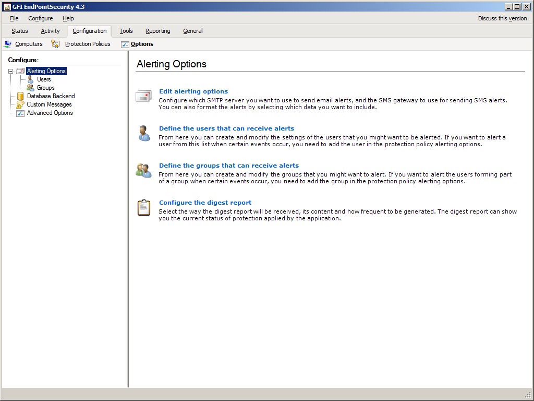Open the File menu

coord(14,18)
